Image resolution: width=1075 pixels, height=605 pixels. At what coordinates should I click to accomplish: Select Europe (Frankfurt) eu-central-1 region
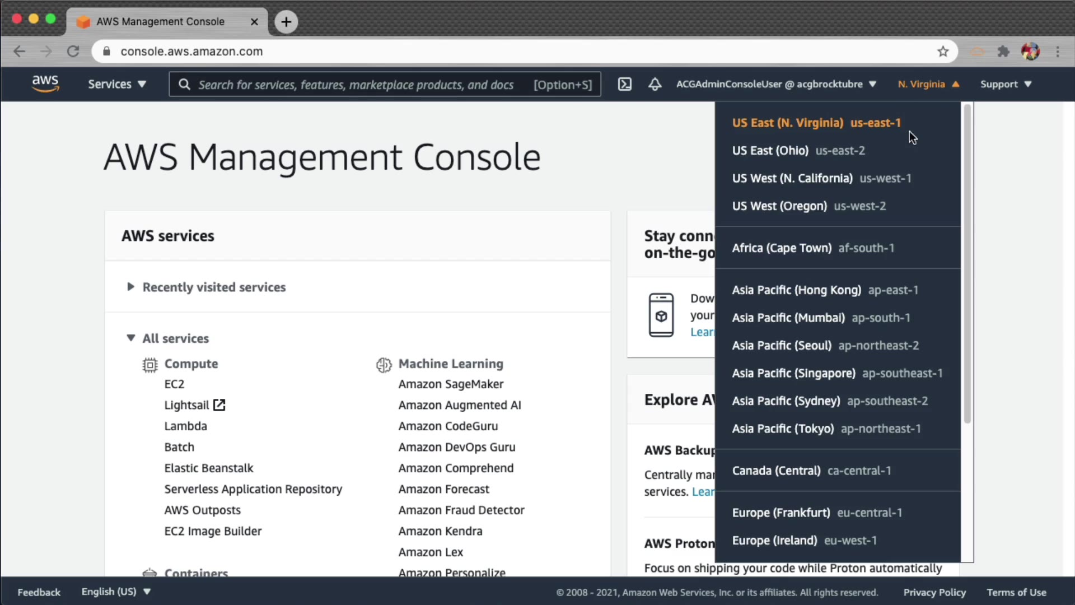(817, 513)
